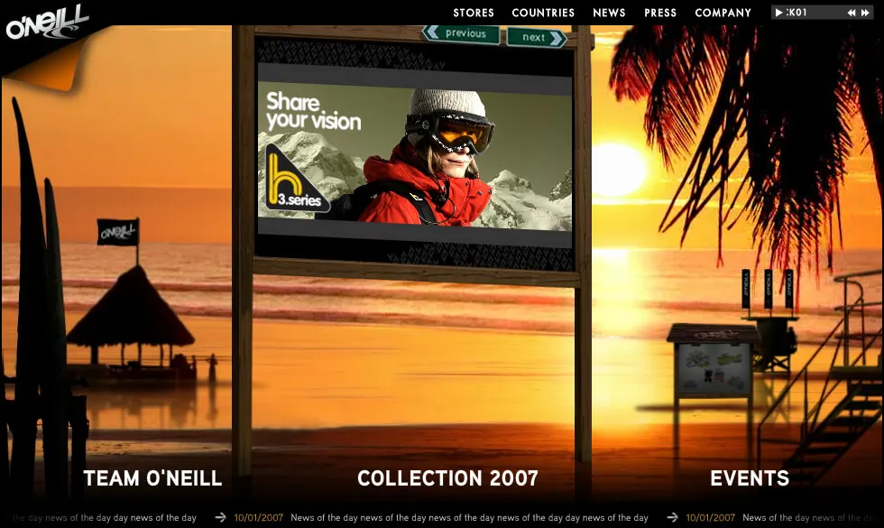
Task: Open the COUNTRIES menu
Action: [543, 13]
